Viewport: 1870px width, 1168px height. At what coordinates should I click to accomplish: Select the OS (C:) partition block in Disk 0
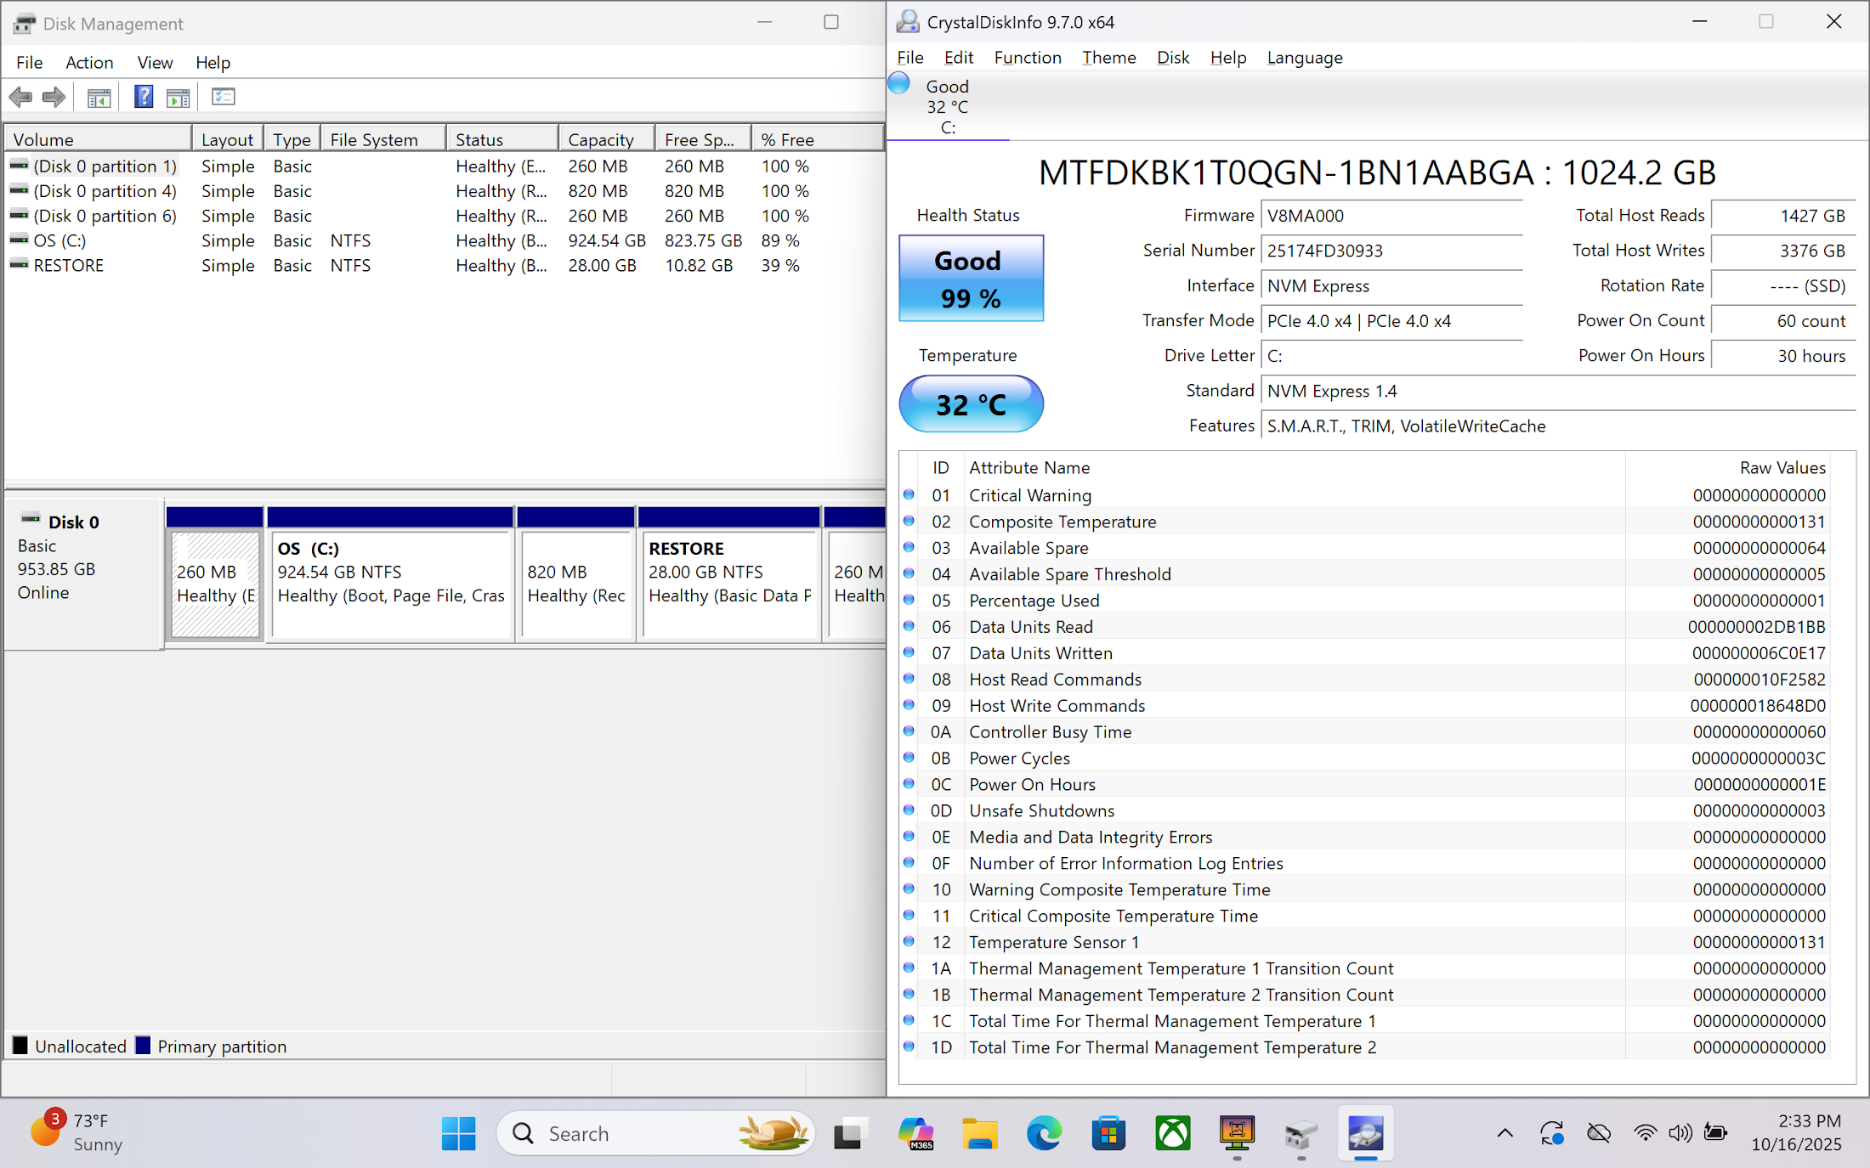point(391,584)
